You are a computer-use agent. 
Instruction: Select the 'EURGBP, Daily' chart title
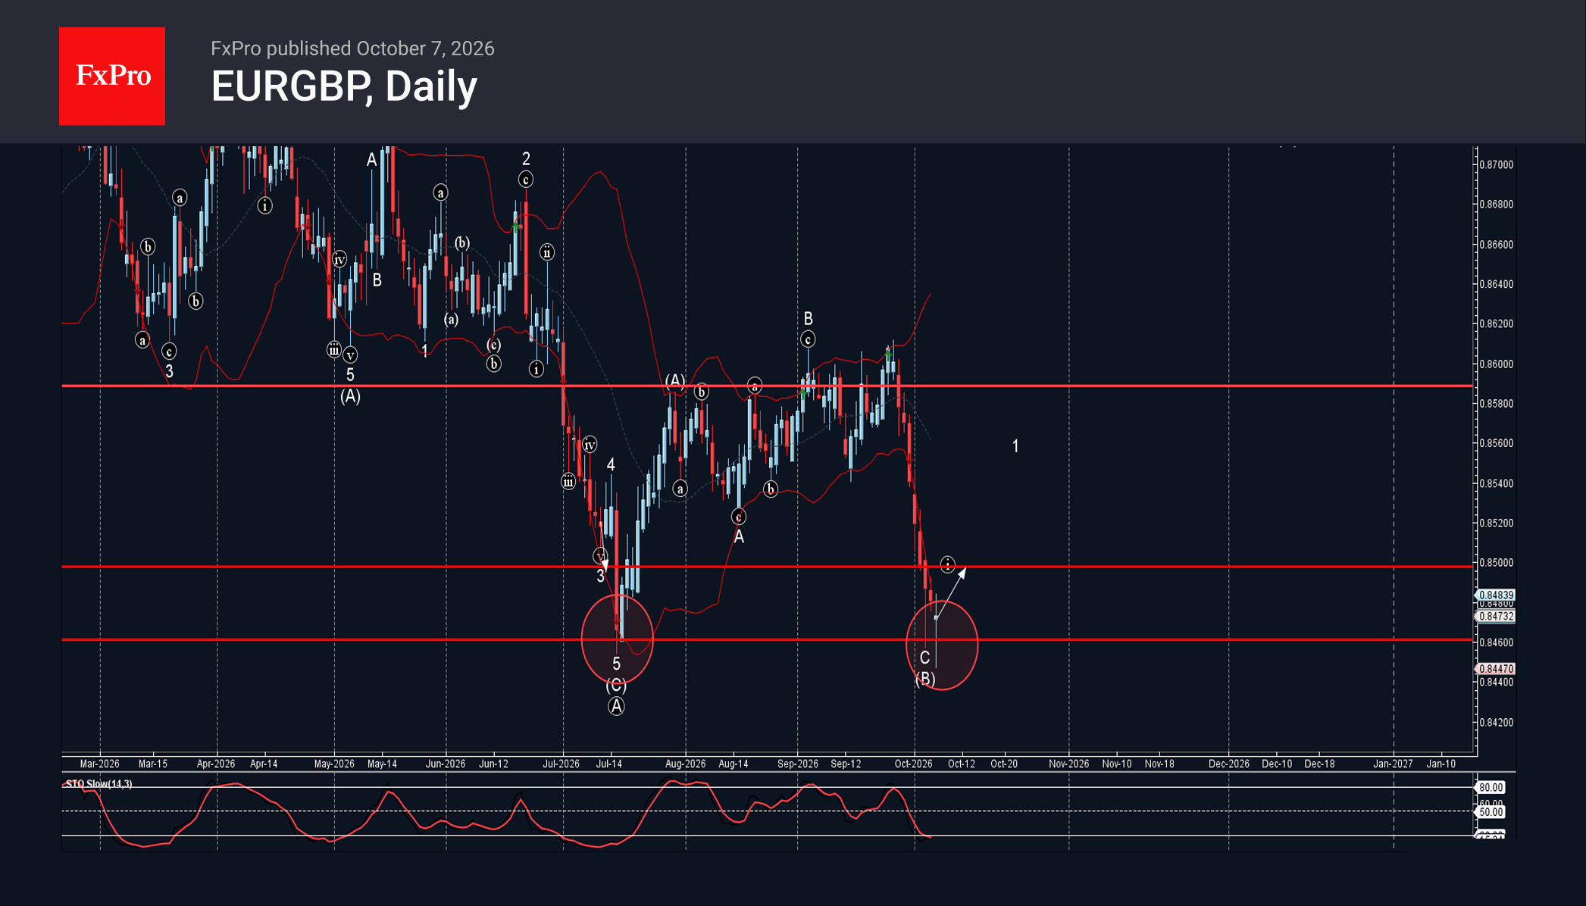[x=344, y=86]
